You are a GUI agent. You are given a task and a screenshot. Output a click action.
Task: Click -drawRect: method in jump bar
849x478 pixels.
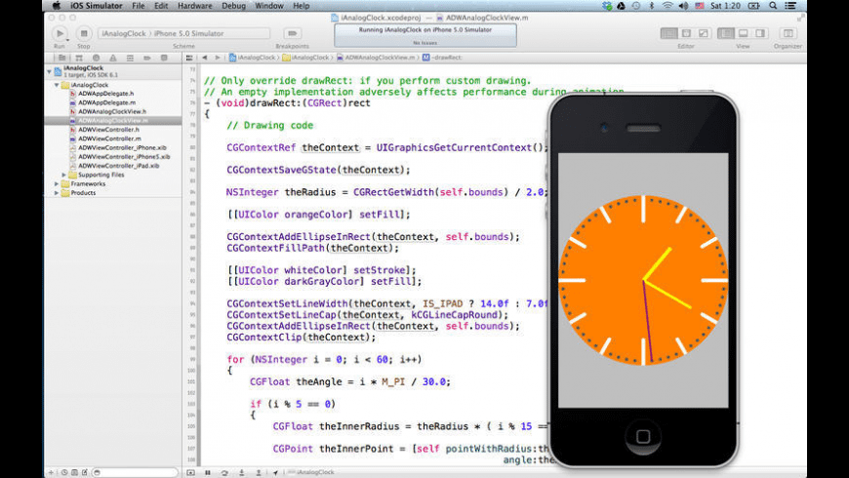pos(442,58)
